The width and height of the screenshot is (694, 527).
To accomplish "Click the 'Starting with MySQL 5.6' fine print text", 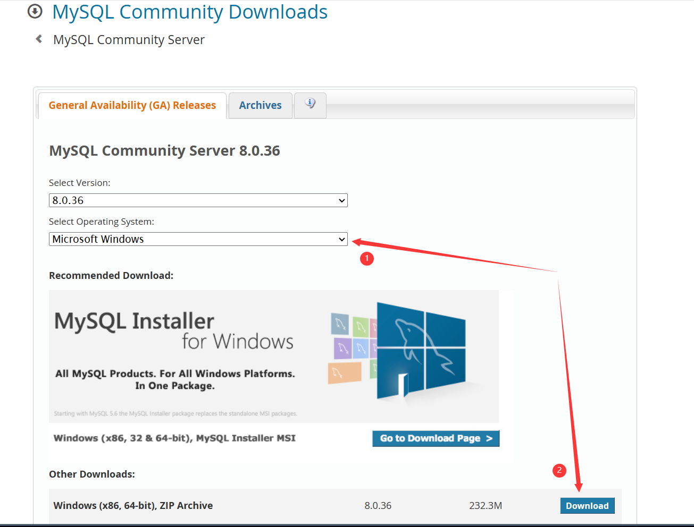I will pyautogui.click(x=175, y=413).
